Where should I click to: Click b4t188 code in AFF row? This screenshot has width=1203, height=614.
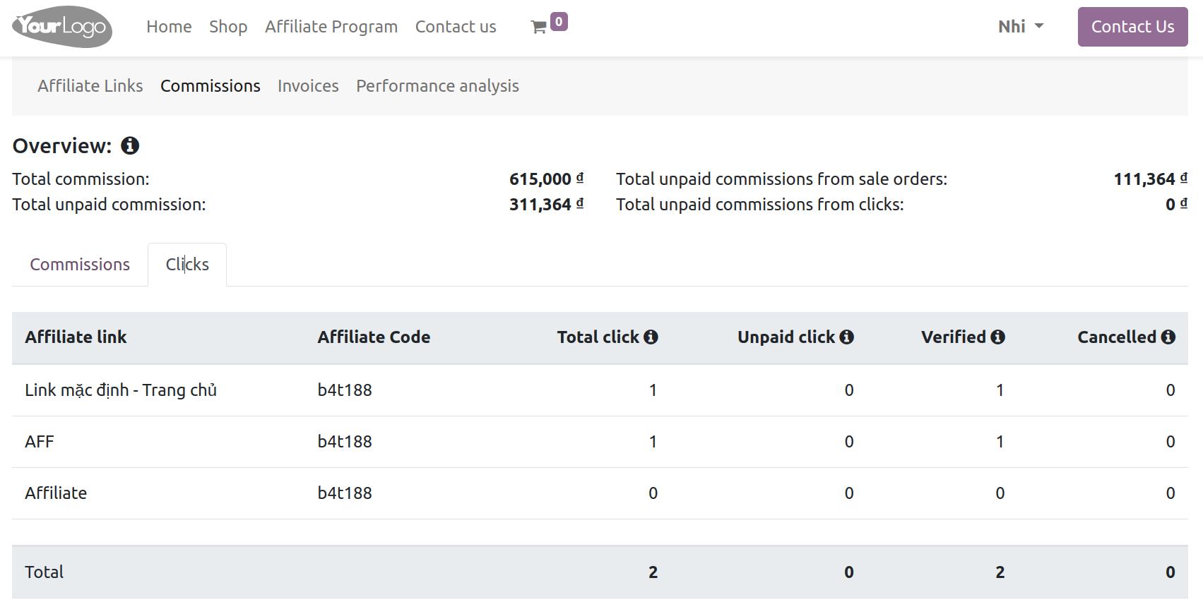[345, 442]
